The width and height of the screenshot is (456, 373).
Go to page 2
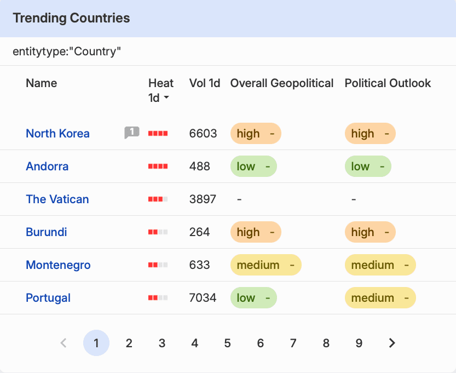pyautogui.click(x=129, y=343)
